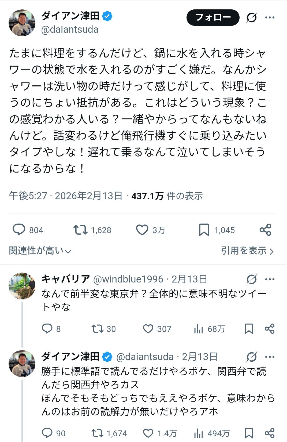
Task: Share the main post
Action: click(x=265, y=230)
